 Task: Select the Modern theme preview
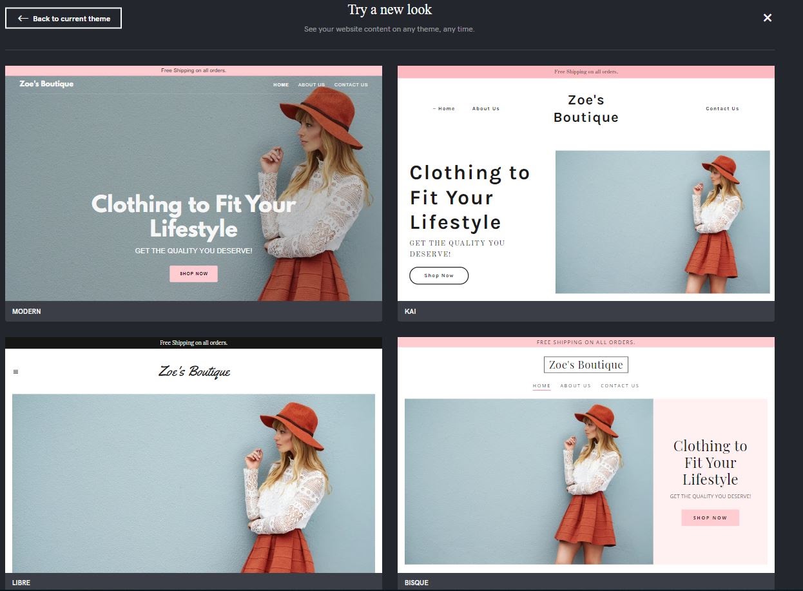(193, 183)
